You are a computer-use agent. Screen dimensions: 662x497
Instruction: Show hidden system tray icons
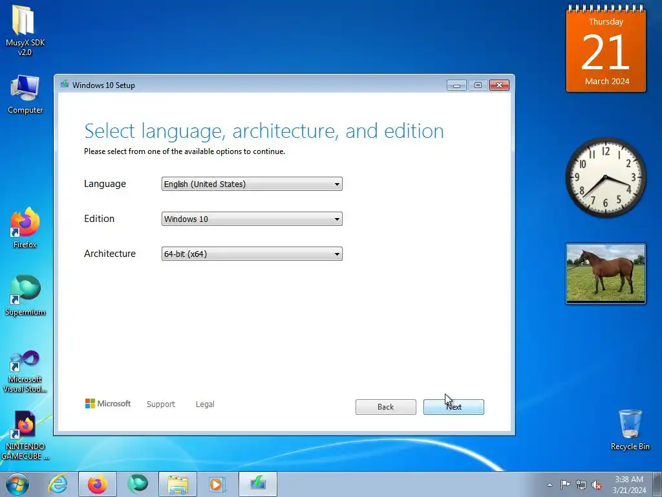(550, 485)
